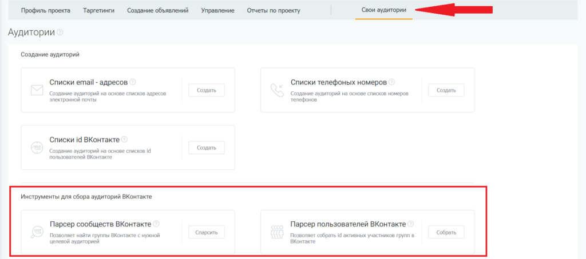Open help icon beside Списки email - адресов
The image size is (586, 259).
[x=132, y=82]
